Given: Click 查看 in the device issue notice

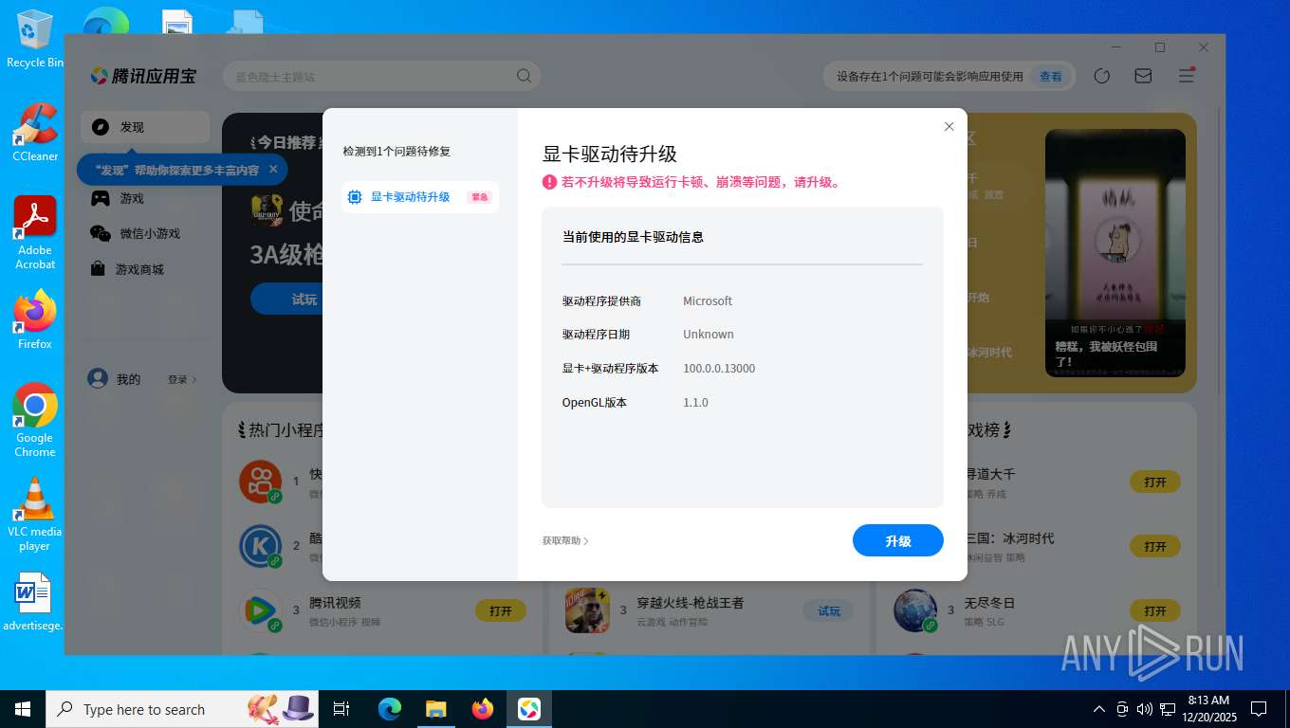Looking at the screenshot, I should tap(1050, 77).
